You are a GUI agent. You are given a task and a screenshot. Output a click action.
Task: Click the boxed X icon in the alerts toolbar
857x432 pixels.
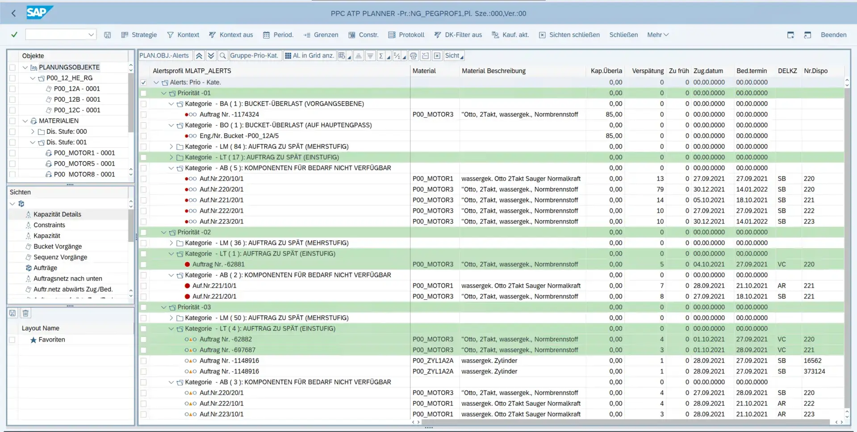pos(437,56)
